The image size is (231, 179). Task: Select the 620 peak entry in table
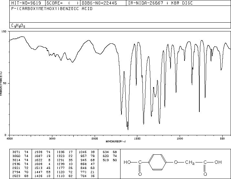(110, 156)
